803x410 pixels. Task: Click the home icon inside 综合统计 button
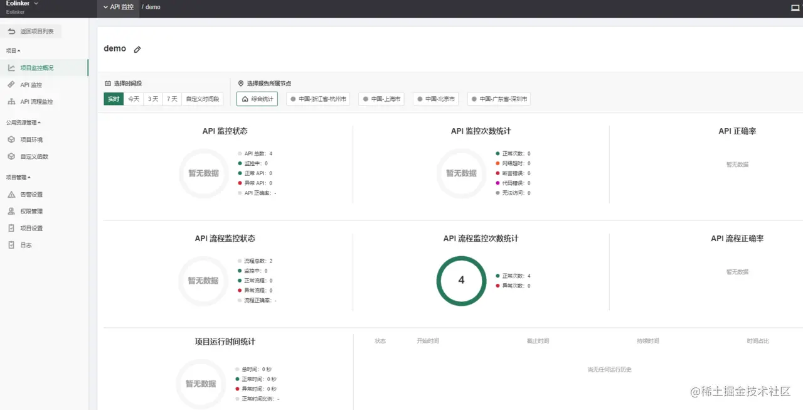(x=245, y=99)
